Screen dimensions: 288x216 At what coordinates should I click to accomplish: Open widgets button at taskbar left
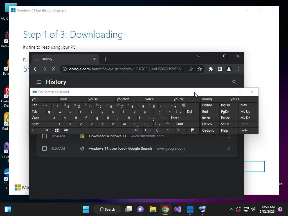pos(8,209)
